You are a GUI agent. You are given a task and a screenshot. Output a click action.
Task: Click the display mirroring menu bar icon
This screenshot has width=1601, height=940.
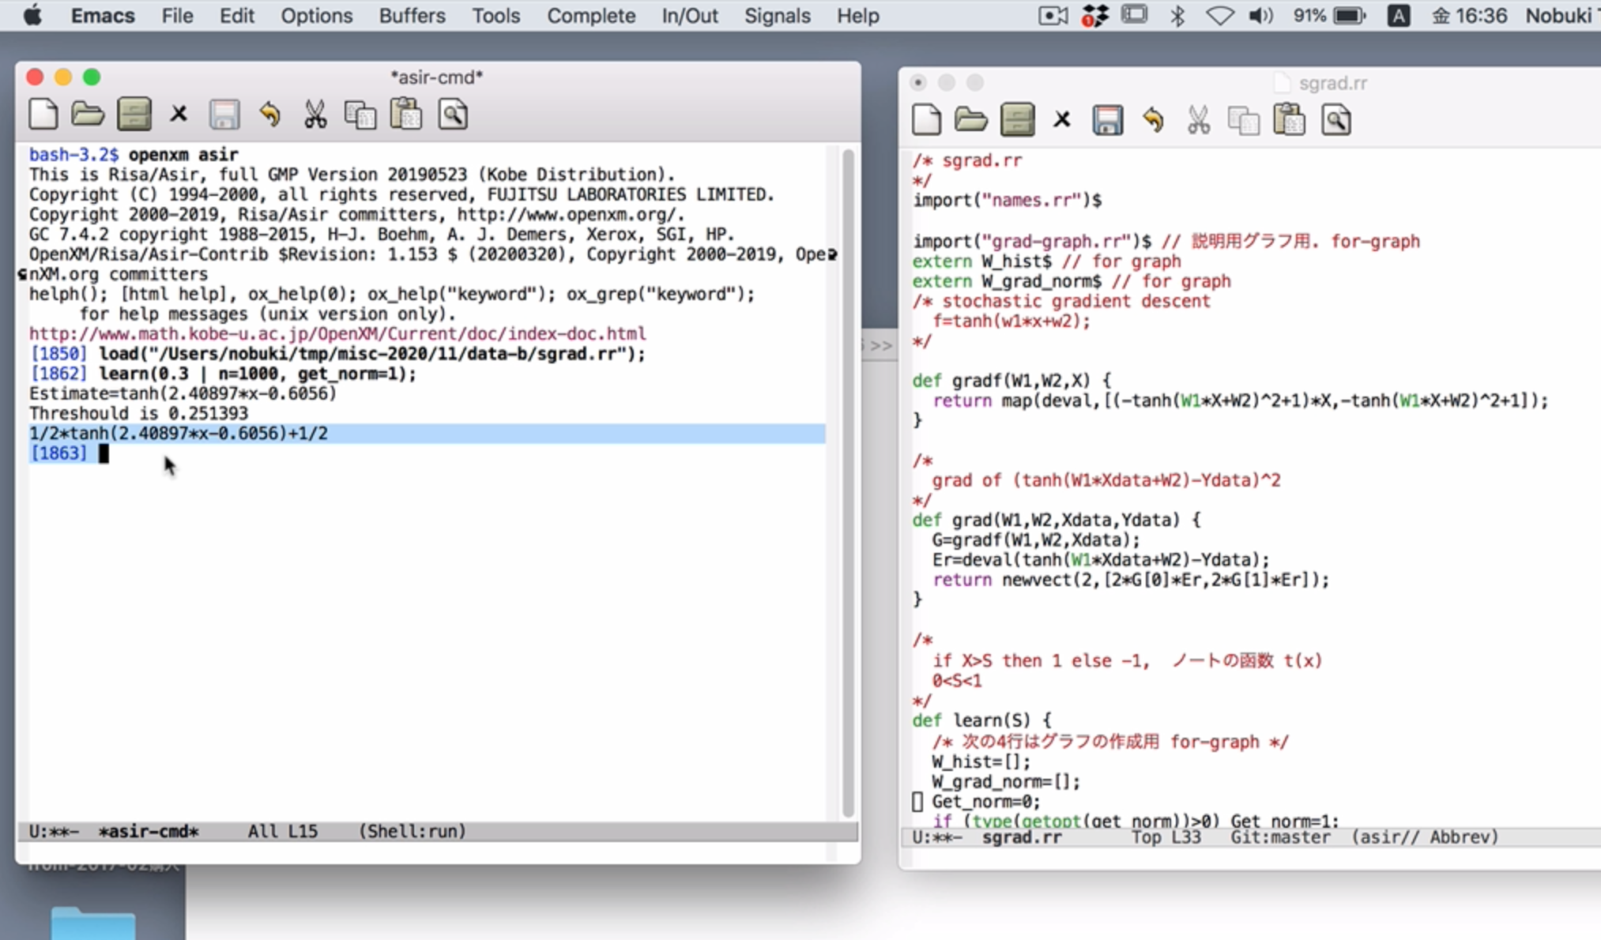click(x=1135, y=15)
